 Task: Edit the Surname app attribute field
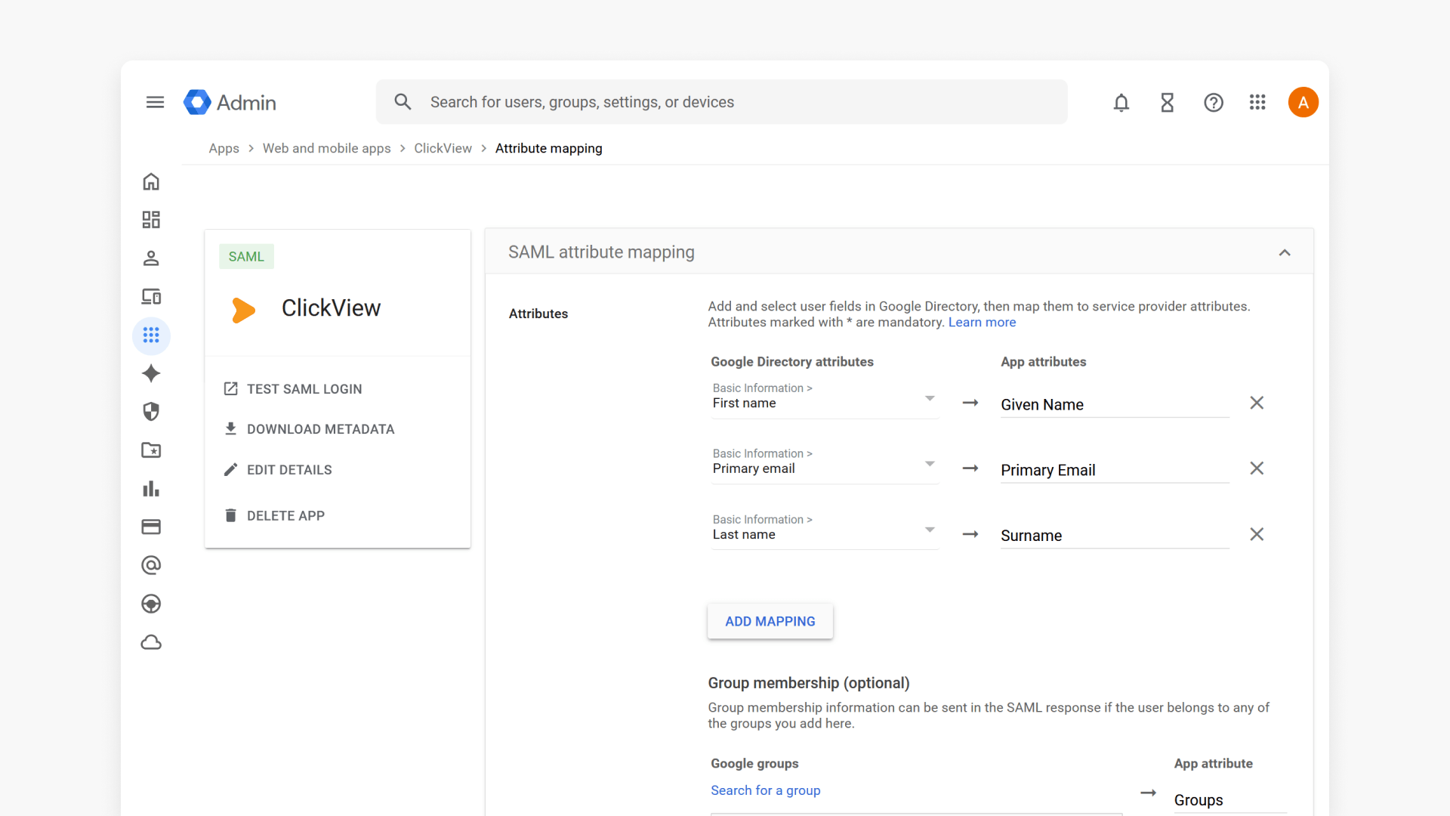[1115, 536]
